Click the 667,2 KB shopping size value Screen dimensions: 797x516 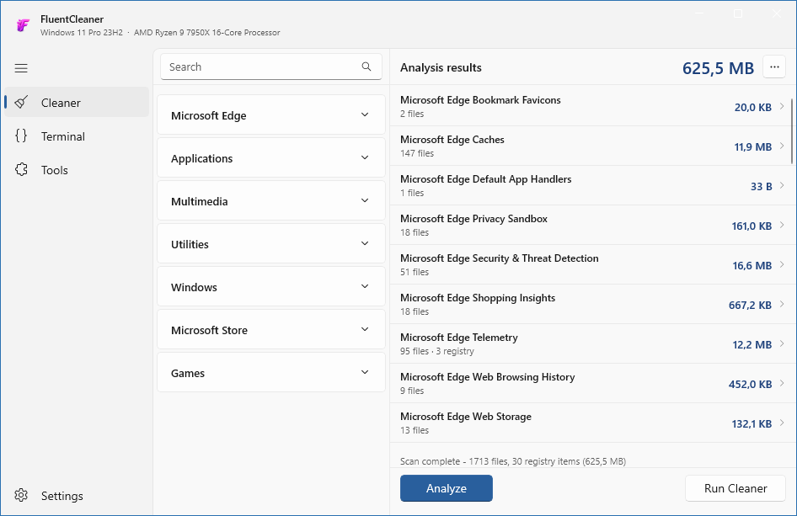pos(750,306)
